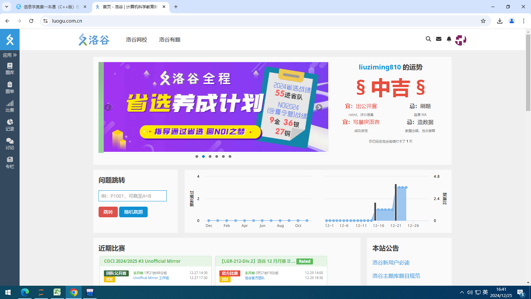Screen dimensions: 531x299
Task: Open 洛谷主题库题目规范 announcement
Action: click(x=396, y=276)
